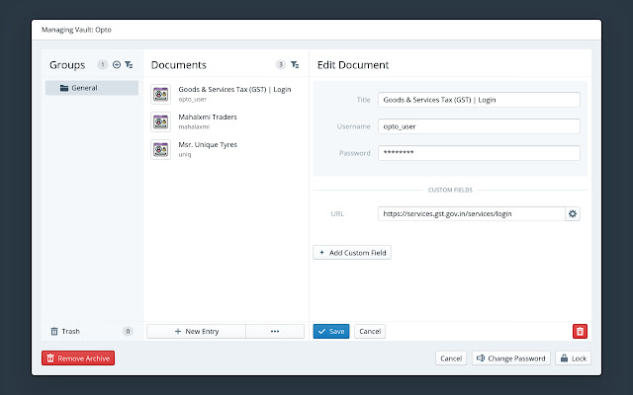Viewport: 633px width, 395px height.
Task: Click the red delete document trash icon
Action: pos(580,331)
